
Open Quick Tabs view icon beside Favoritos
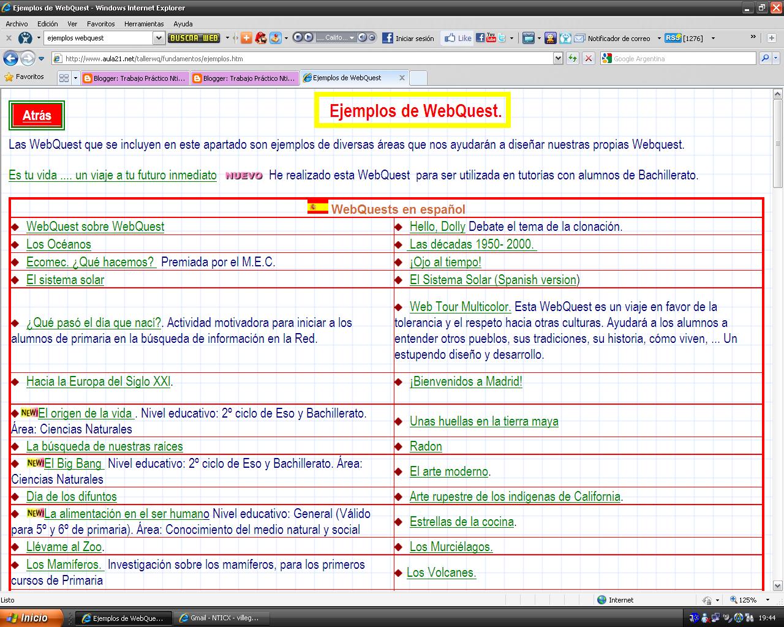(64, 78)
